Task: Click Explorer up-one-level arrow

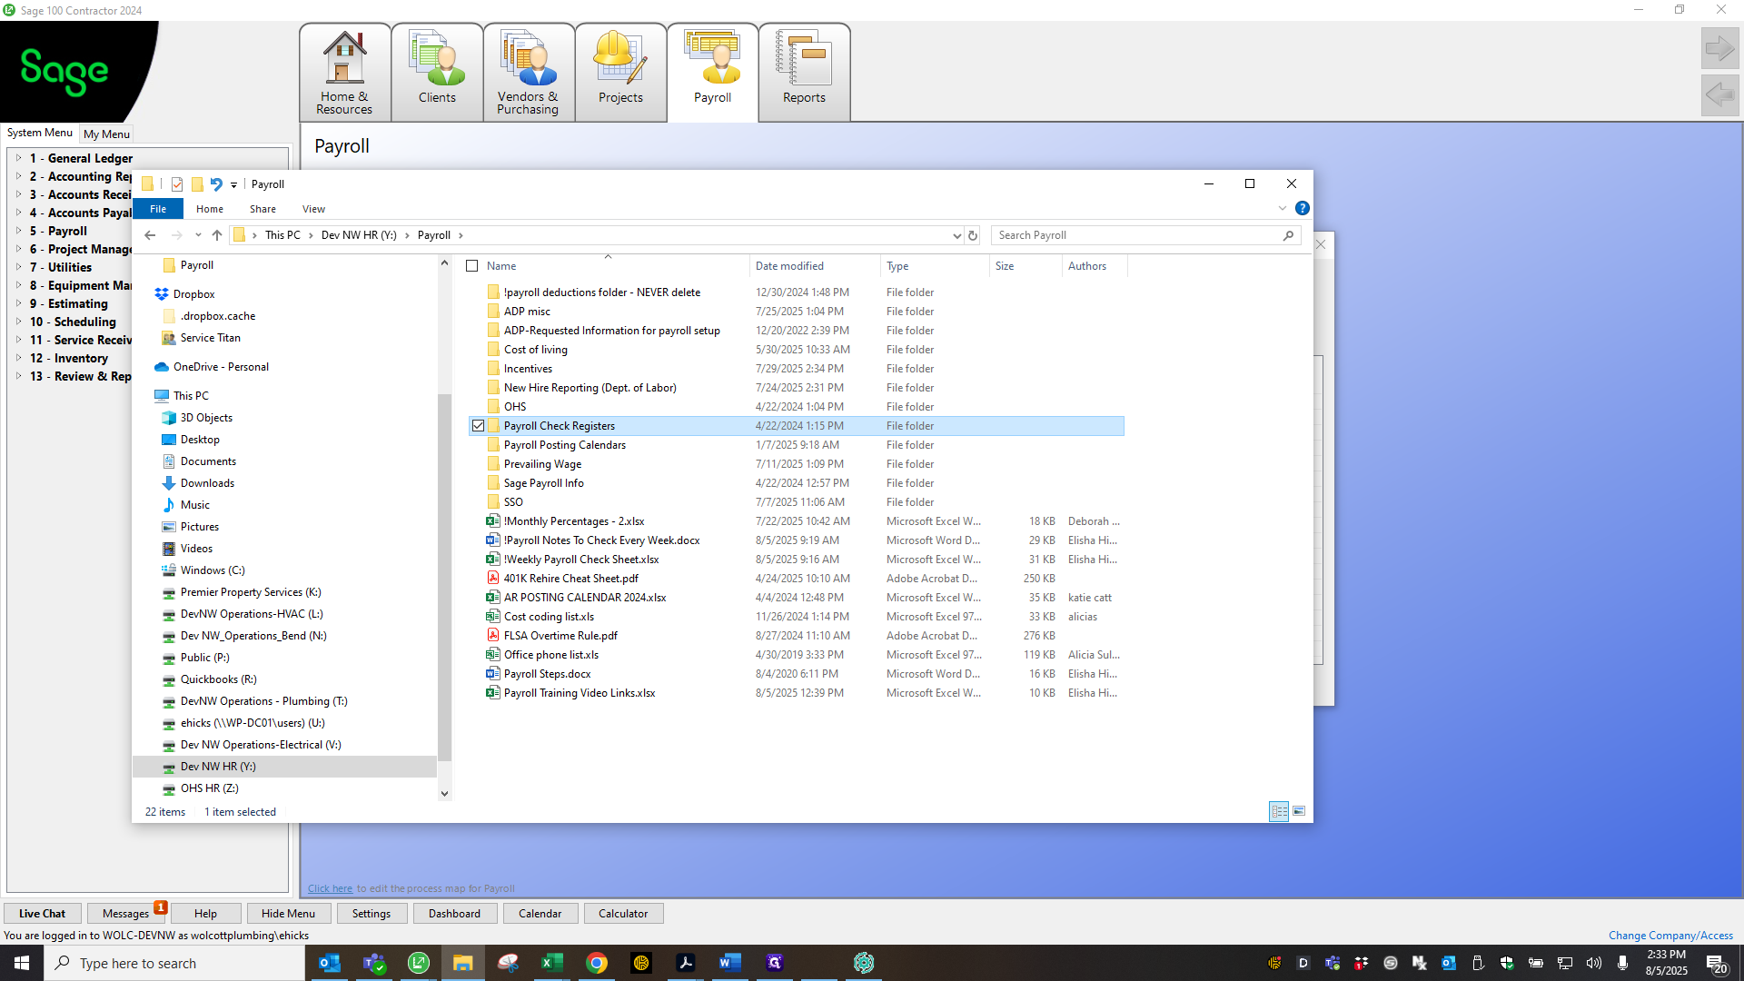Action: [x=217, y=235]
